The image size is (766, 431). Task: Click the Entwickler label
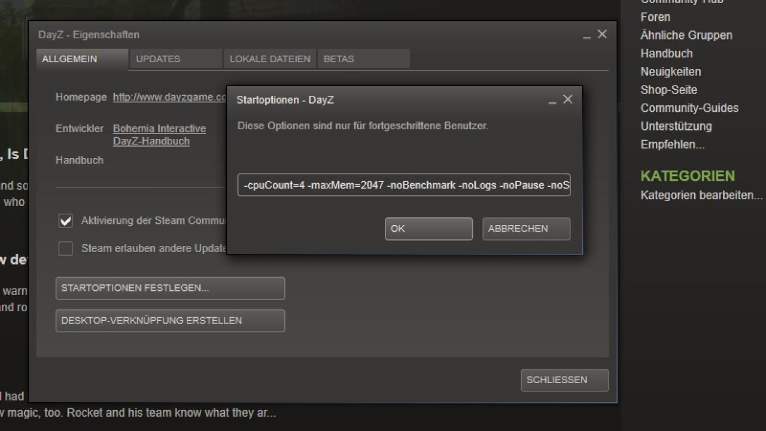pyautogui.click(x=80, y=129)
